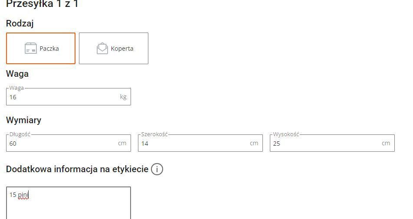Focus the Waga input showing 16
This screenshot has width=413, height=219.
point(61,97)
